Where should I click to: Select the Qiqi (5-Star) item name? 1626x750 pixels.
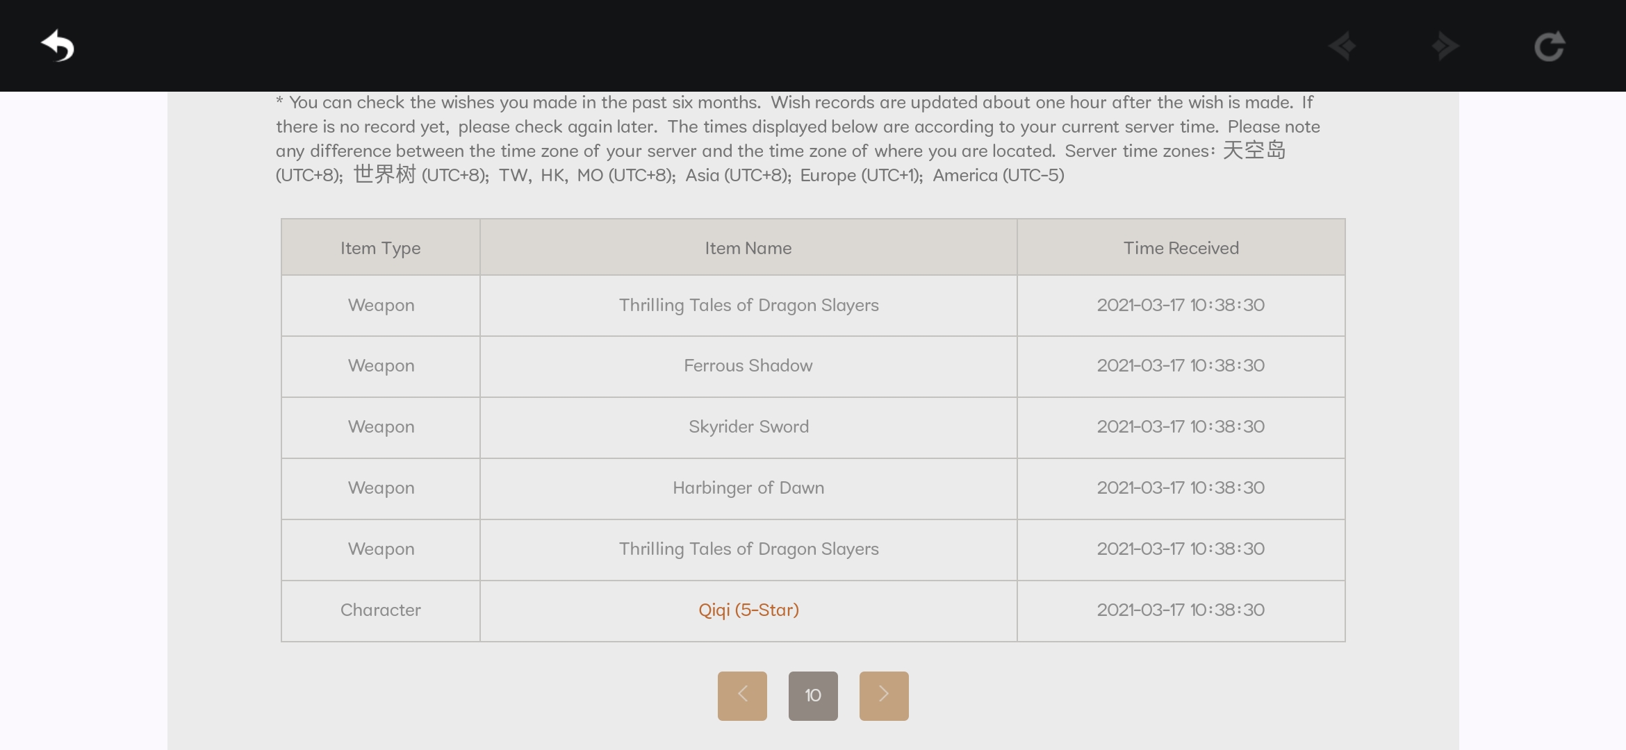748,610
